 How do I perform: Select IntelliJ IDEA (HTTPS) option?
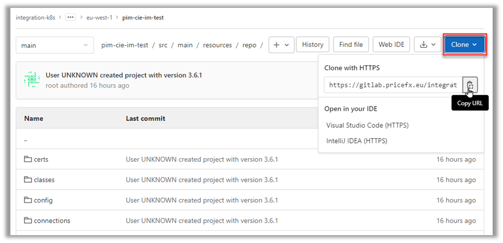coord(357,141)
